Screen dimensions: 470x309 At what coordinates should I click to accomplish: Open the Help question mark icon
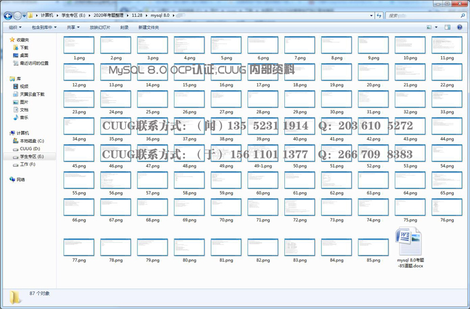[x=459, y=27]
